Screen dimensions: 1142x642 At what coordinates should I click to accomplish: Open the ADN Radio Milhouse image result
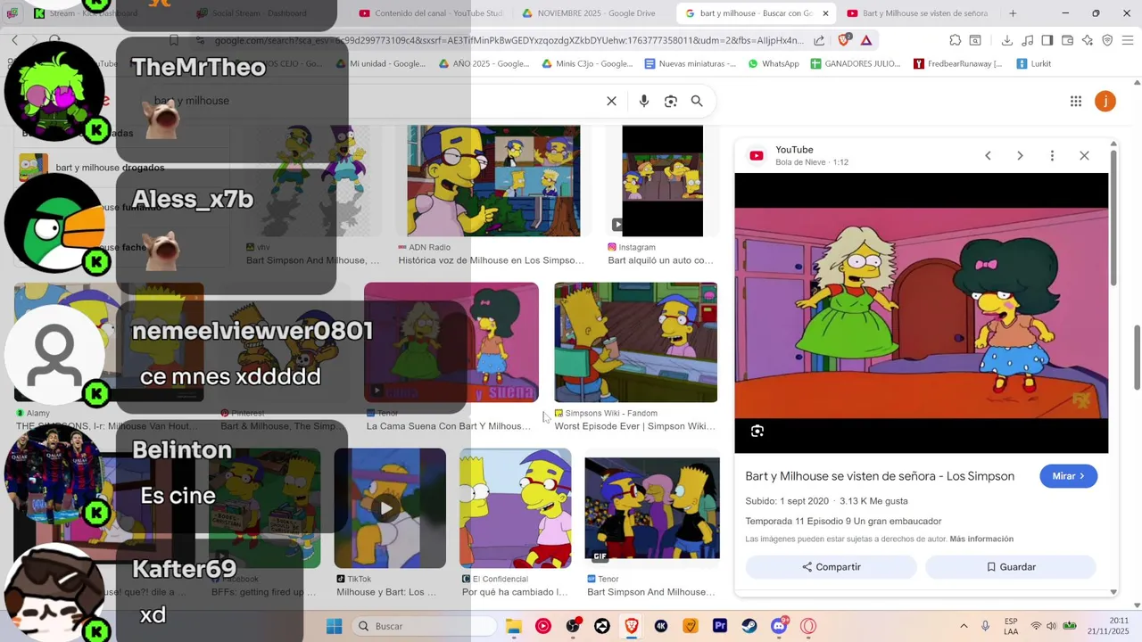[493, 180]
